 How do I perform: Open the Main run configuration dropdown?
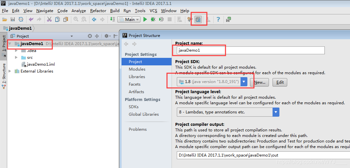pos(129,20)
